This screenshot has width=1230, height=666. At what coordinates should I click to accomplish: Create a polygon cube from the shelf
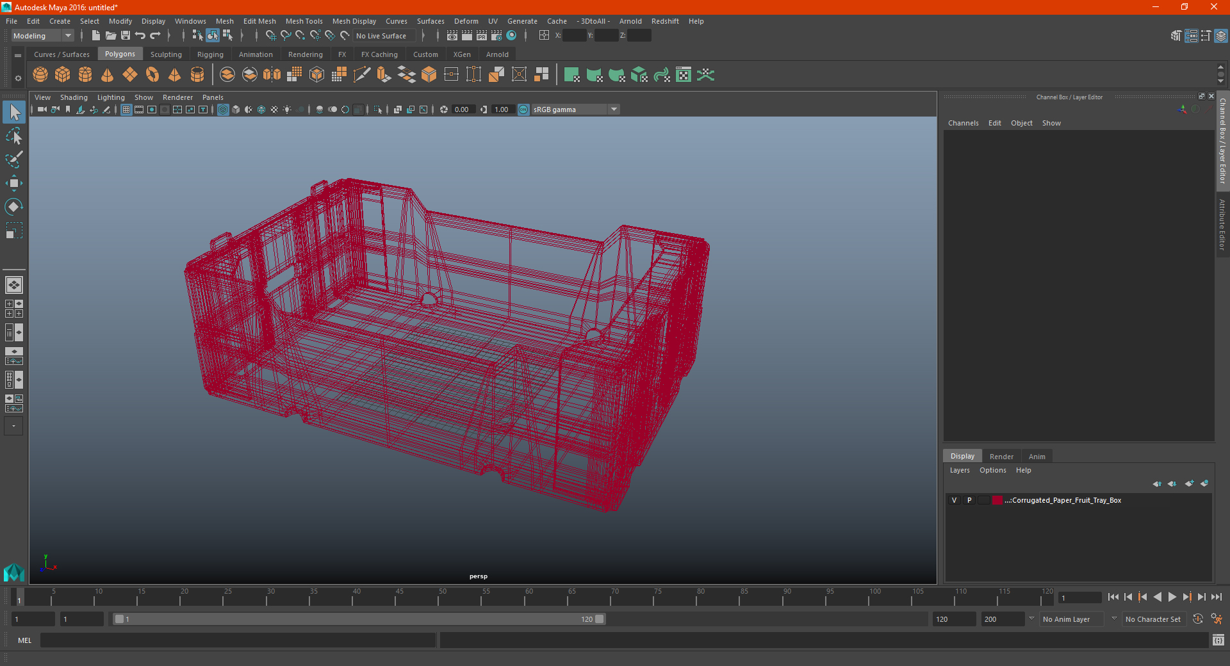tap(63, 75)
